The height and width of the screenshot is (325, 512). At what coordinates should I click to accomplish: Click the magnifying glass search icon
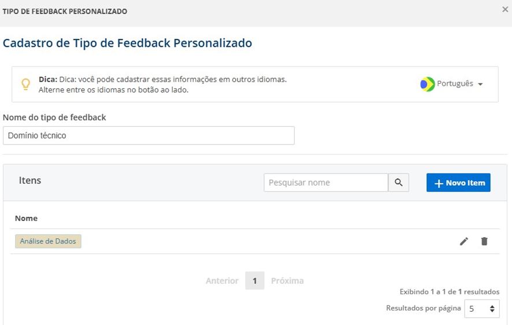398,183
